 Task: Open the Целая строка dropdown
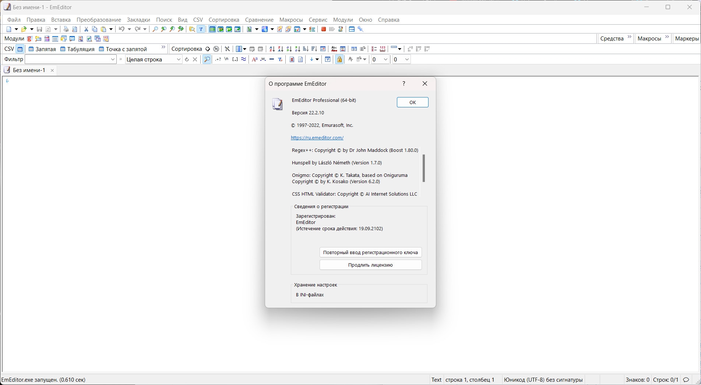(x=179, y=59)
